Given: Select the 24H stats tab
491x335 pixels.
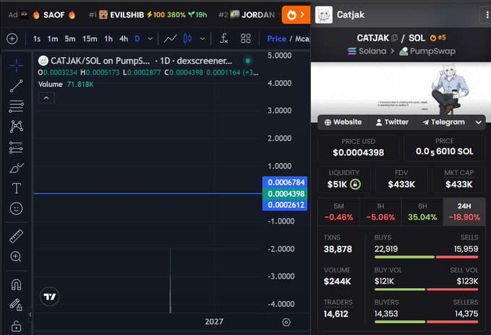Looking at the screenshot, I should 464,211.
